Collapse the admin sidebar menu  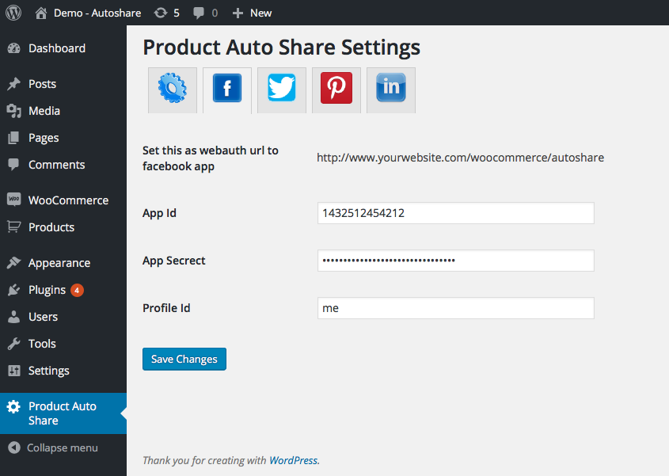click(x=63, y=447)
